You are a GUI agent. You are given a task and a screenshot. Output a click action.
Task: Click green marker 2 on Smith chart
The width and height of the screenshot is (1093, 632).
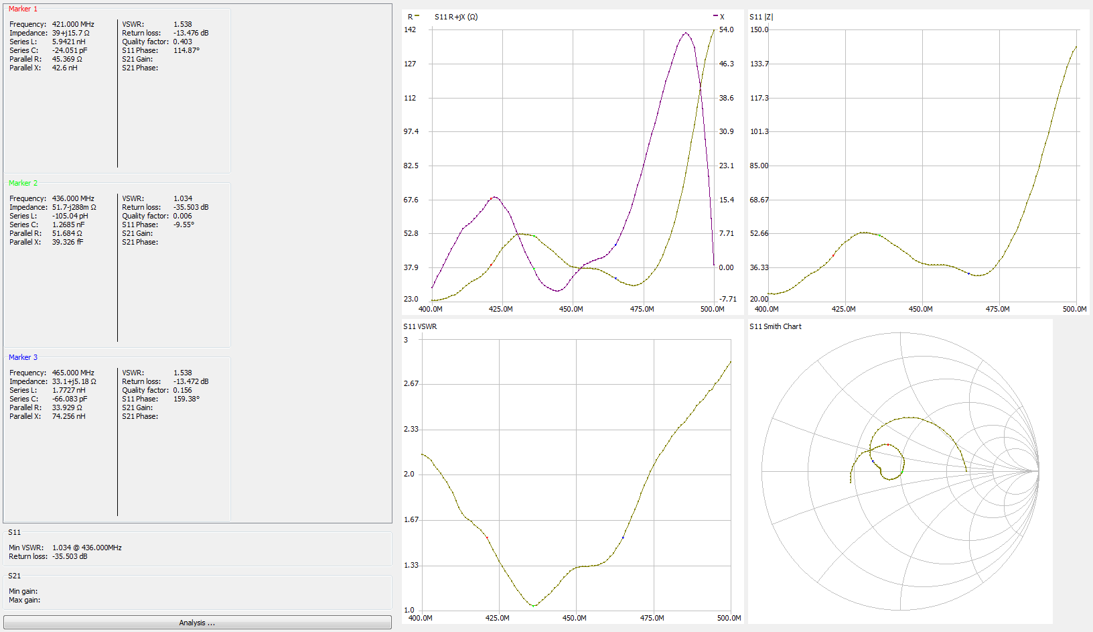(x=901, y=472)
